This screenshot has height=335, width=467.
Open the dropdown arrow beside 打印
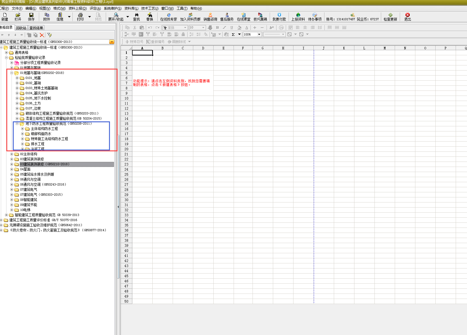click(x=90, y=17)
